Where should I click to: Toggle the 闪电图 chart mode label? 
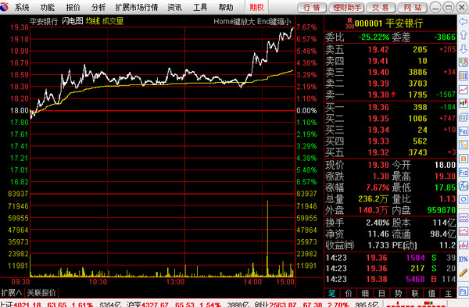pos(73,21)
